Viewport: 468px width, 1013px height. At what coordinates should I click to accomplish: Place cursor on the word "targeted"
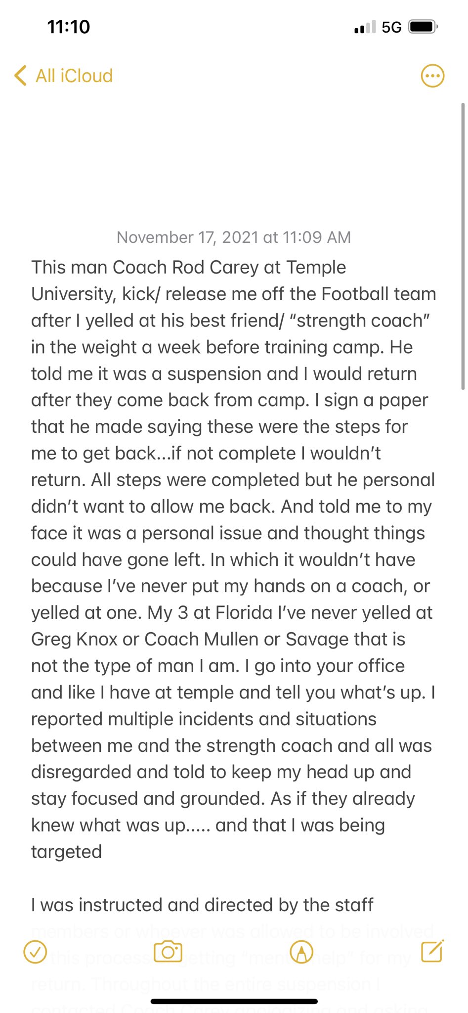(67, 852)
